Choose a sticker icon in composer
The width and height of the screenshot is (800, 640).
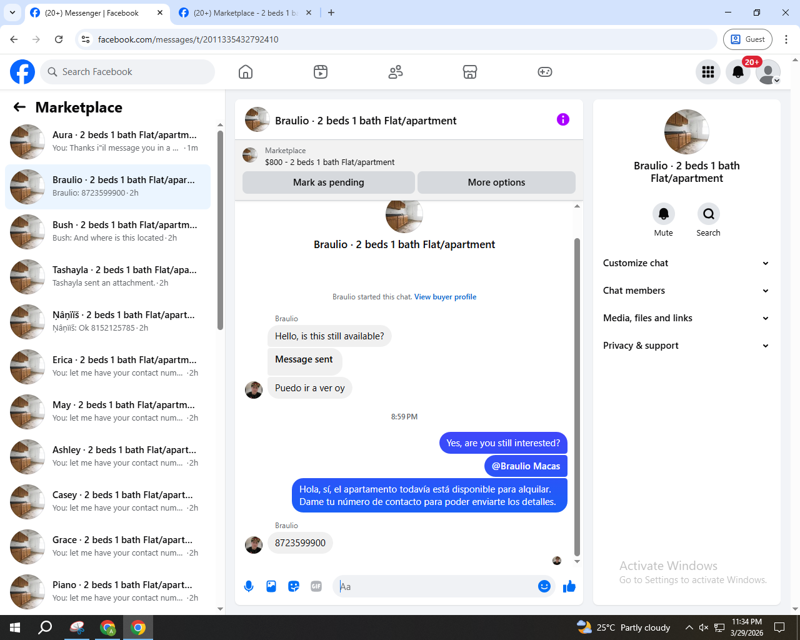click(294, 586)
